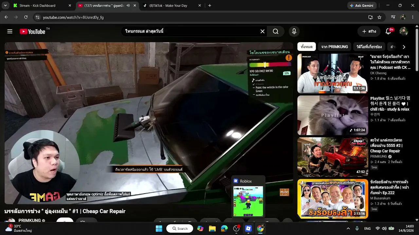419x235 pixels.
Task: Open the Copilot icon on the taskbar
Action: [x=200, y=228]
